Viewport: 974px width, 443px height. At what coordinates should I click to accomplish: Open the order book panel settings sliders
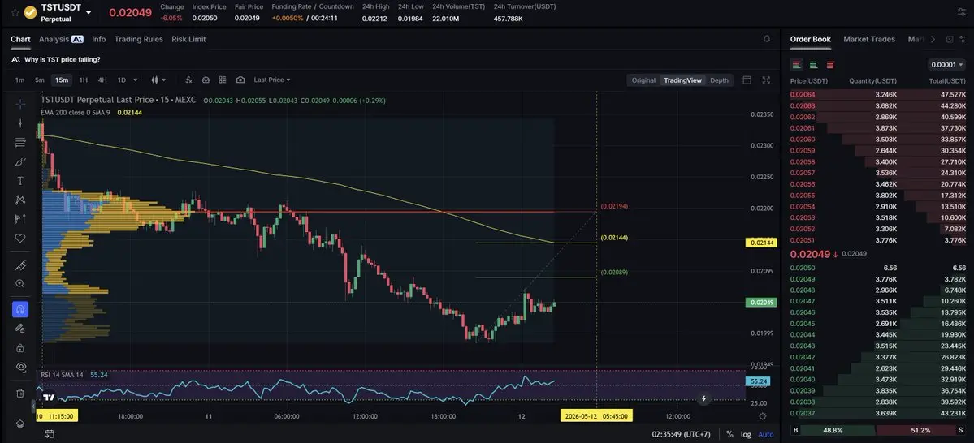click(x=962, y=39)
